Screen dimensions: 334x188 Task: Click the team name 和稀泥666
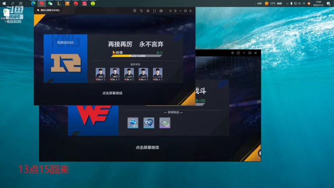pyautogui.click(x=65, y=43)
